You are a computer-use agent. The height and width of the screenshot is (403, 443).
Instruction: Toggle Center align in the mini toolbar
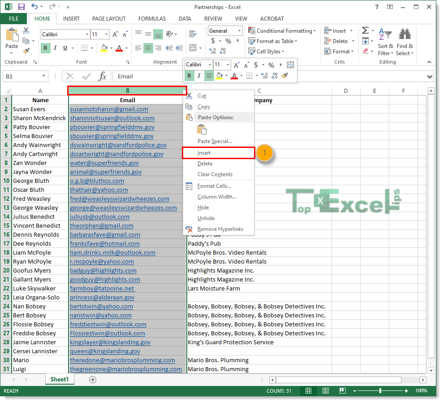(209, 75)
